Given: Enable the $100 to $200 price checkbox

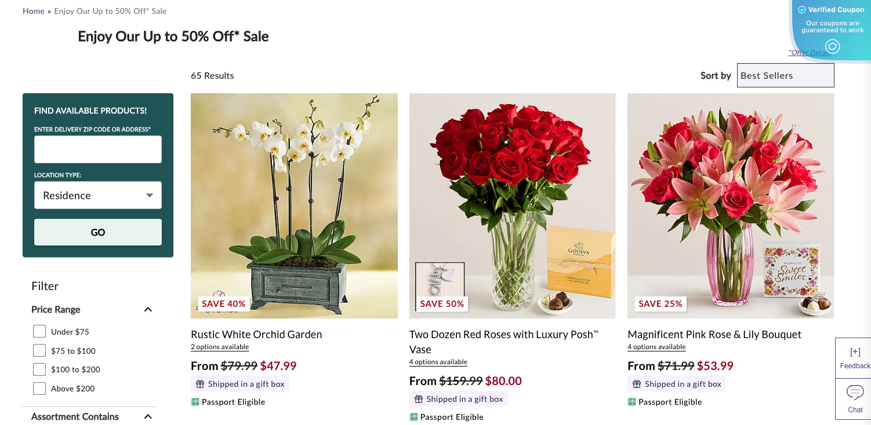Looking at the screenshot, I should pos(39,369).
